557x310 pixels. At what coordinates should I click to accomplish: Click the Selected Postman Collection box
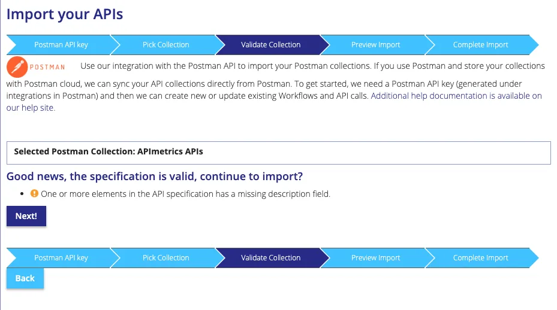(278, 153)
